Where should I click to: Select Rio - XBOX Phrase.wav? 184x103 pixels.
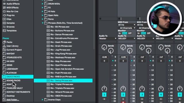coord(59,96)
